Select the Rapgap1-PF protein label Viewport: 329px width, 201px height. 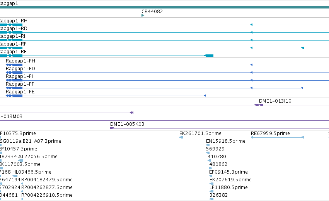pos(20,84)
